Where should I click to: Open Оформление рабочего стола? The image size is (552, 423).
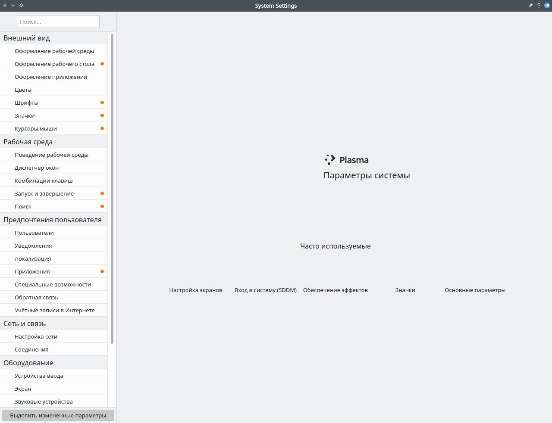(54, 64)
